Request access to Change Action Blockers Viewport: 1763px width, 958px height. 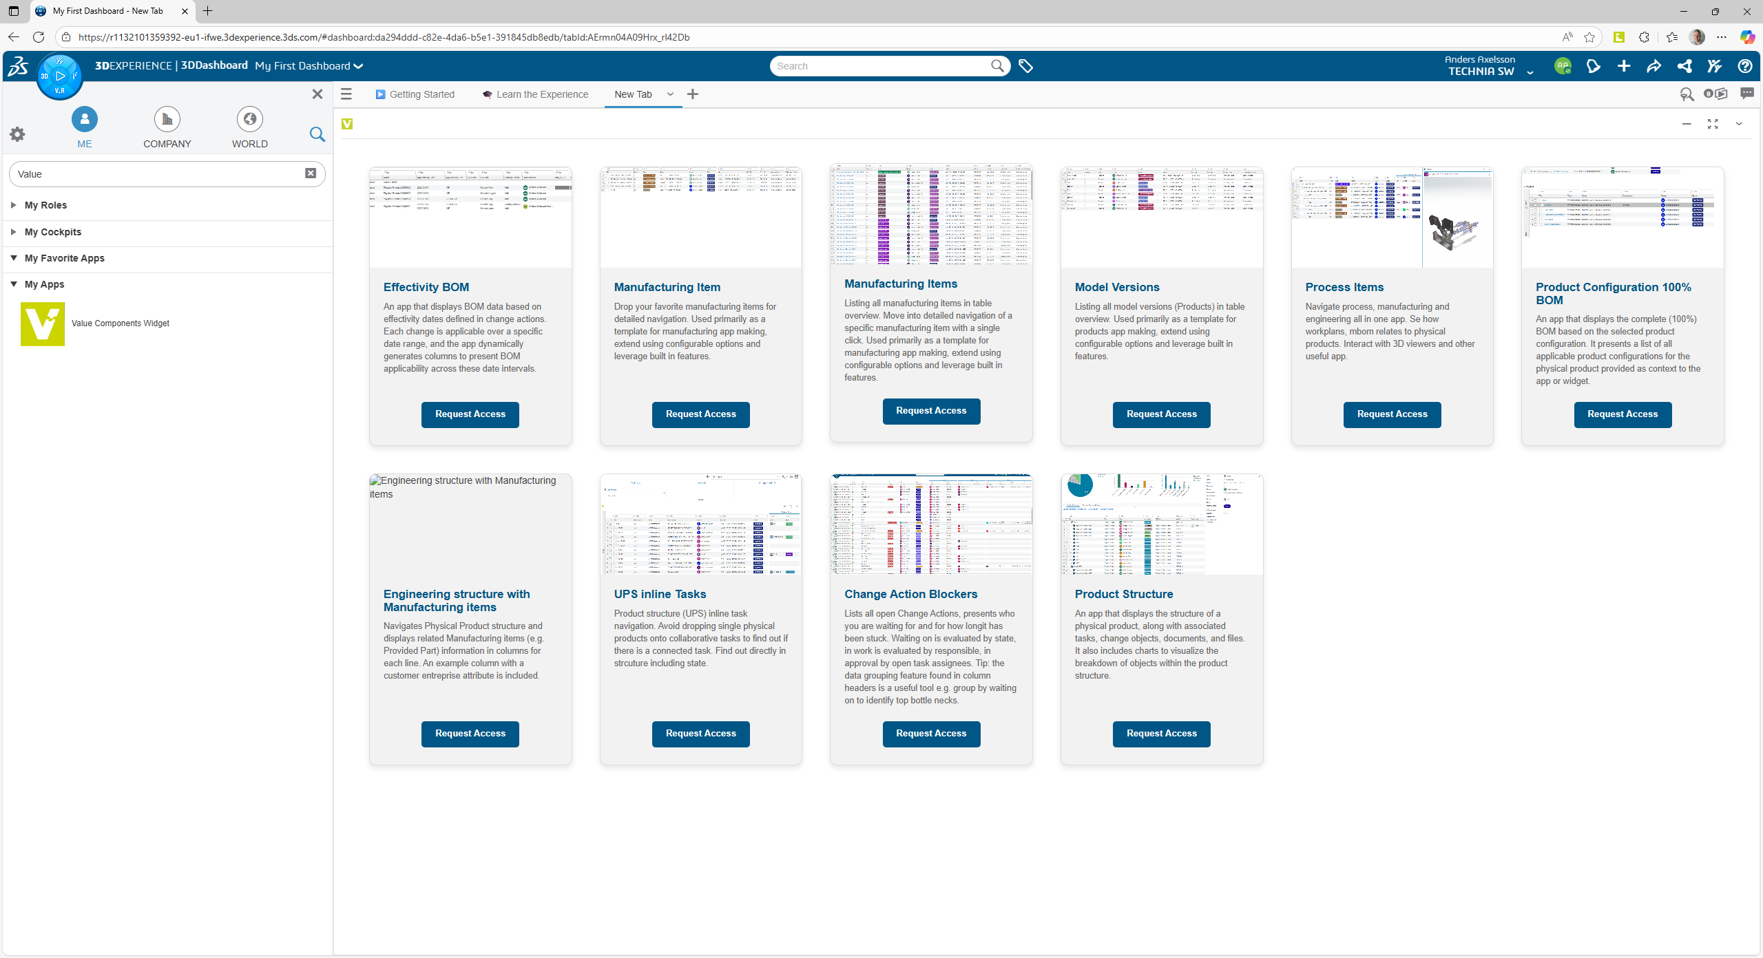click(931, 734)
